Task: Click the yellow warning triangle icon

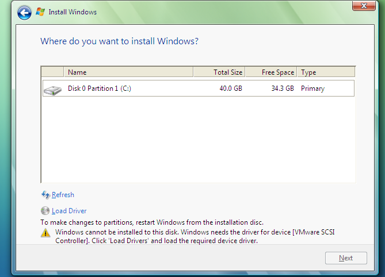Action: (45, 233)
